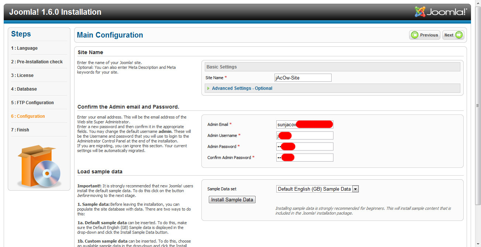Click the Basic Settings header bar
The width and height of the screenshot is (481, 247).
[332, 67]
